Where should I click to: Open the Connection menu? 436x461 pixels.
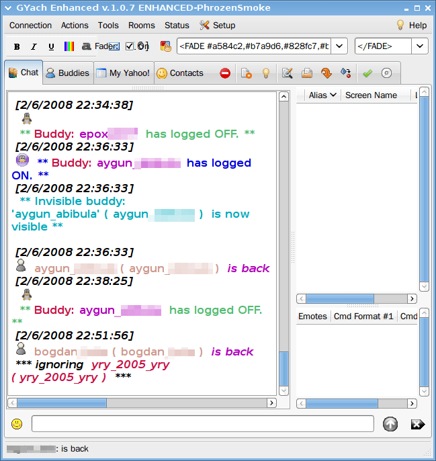click(x=31, y=26)
